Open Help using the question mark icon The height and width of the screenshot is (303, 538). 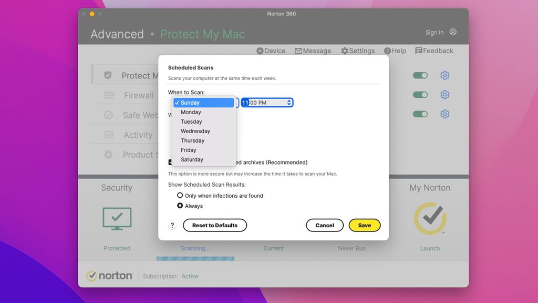395,50
